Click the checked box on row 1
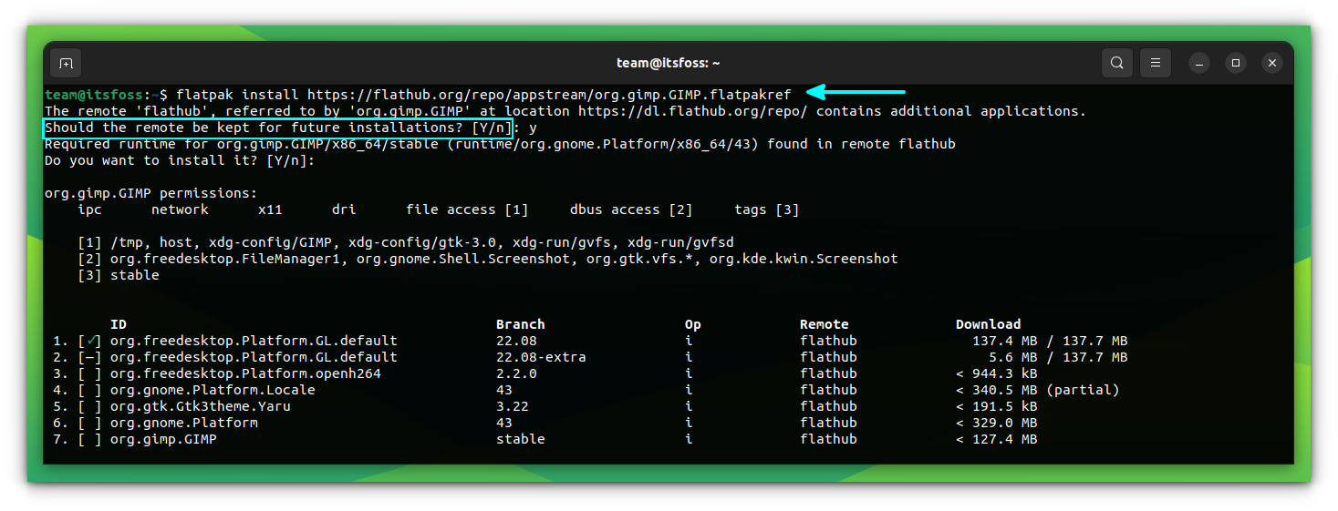 click(x=89, y=341)
